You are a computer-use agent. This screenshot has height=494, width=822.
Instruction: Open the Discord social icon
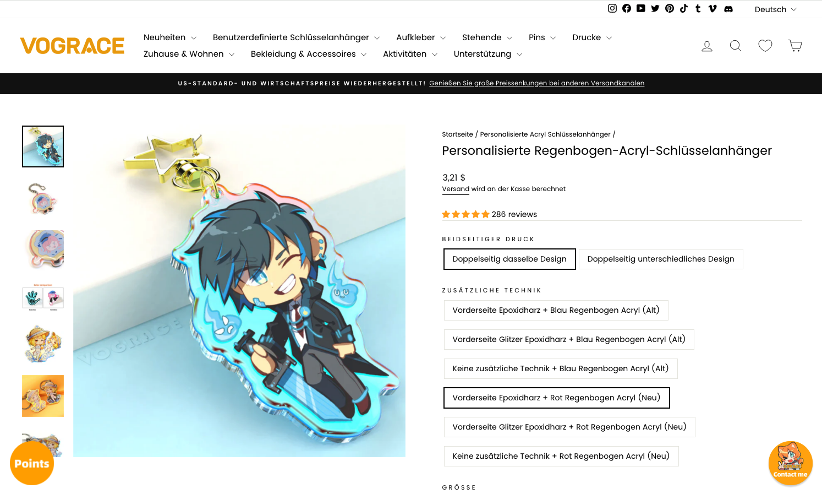pyautogui.click(x=728, y=8)
